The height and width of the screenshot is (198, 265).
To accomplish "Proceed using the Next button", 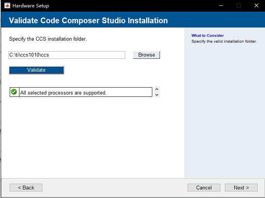I will (x=241, y=188).
